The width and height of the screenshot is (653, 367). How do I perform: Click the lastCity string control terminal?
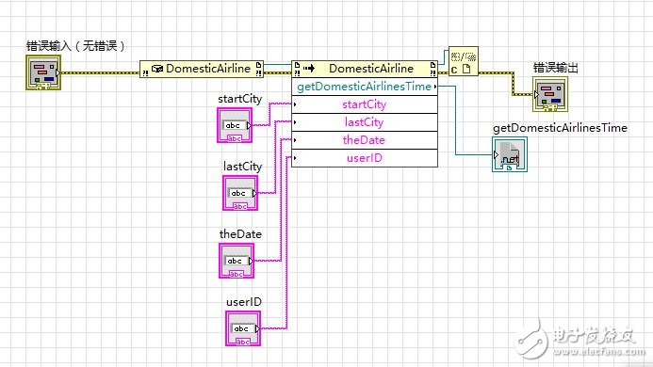(x=240, y=193)
